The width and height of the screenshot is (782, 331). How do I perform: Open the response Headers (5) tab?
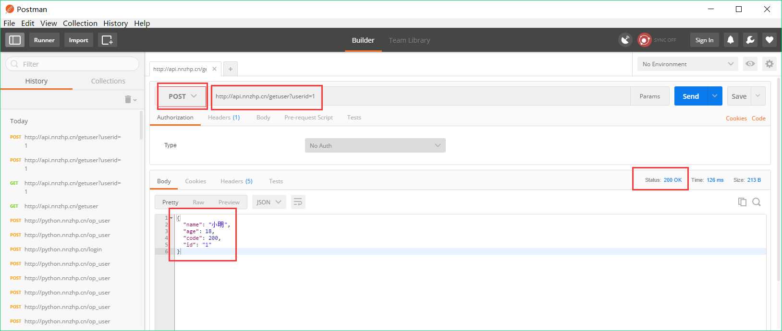point(236,181)
